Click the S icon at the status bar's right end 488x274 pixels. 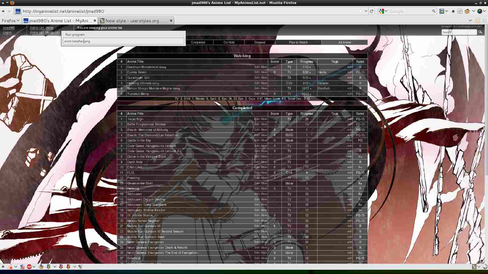coord(474,267)
